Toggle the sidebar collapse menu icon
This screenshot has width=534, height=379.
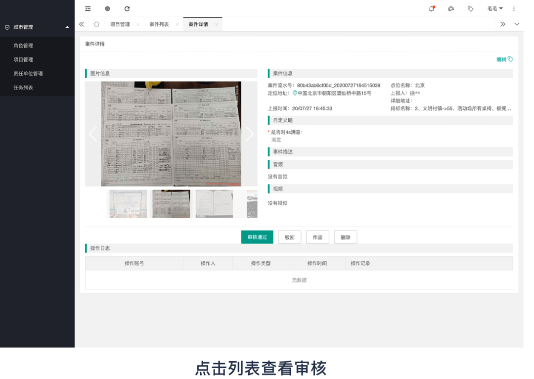(x=88, y=9)
